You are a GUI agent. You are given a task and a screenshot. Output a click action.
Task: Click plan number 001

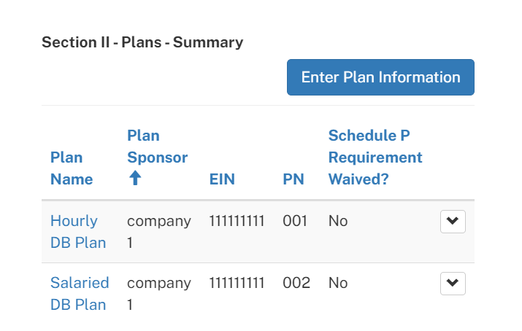pos(295,221)
